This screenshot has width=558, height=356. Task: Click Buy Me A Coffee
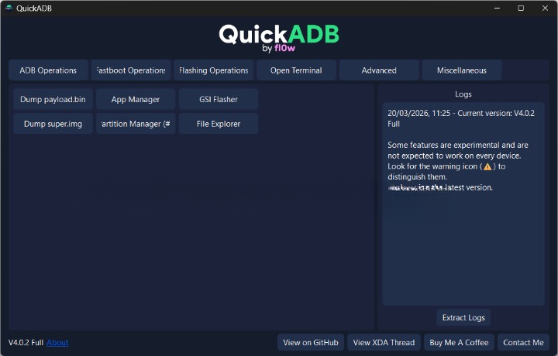460,342
